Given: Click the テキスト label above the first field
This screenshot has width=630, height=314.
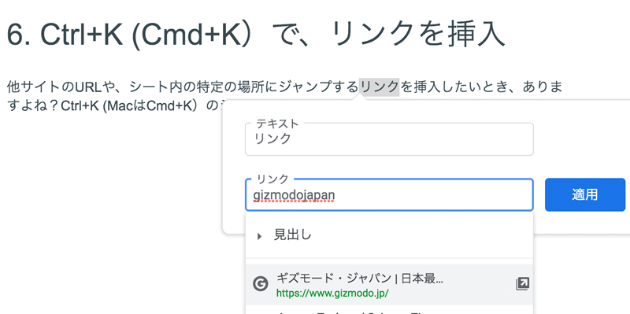Looking at the screenshot, I should click(277, 124).
